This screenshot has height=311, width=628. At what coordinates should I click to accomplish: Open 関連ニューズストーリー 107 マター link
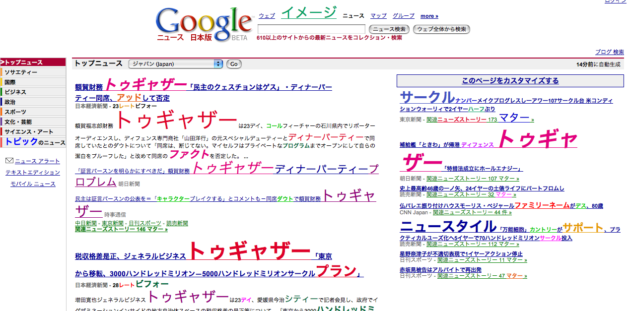coord(473,179)
